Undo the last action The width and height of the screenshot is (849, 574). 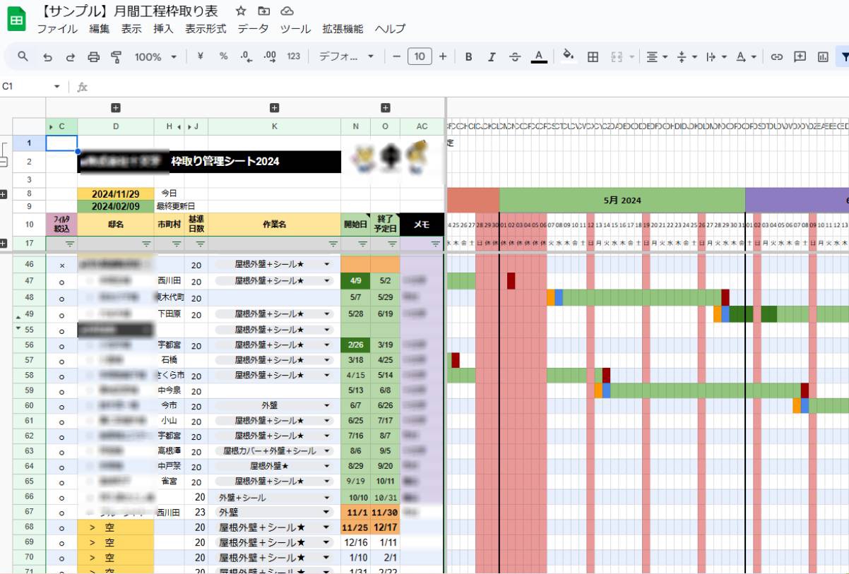[x=47, y=56]
